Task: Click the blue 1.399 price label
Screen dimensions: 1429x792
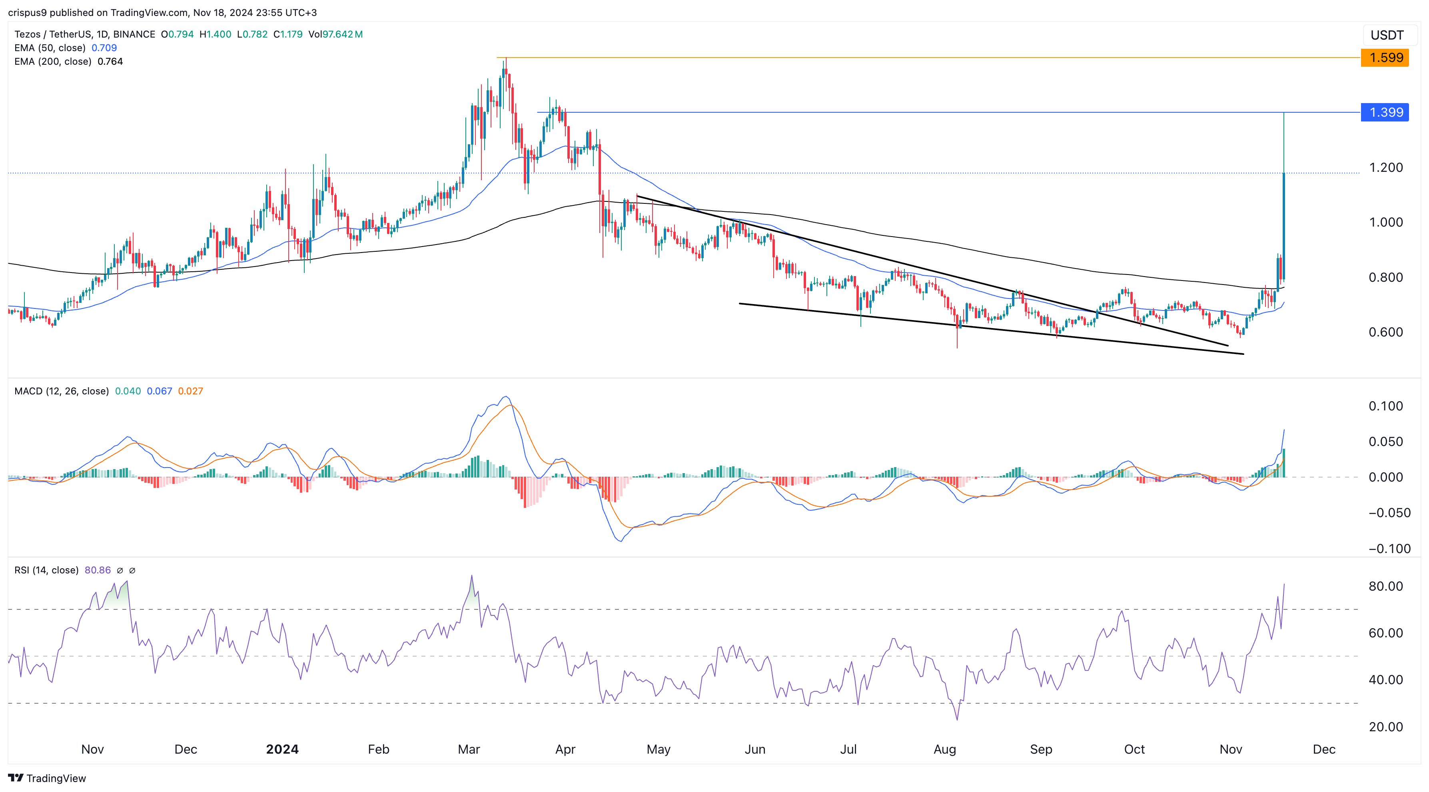Action: pyautogui.click(x=1385, y=113)
